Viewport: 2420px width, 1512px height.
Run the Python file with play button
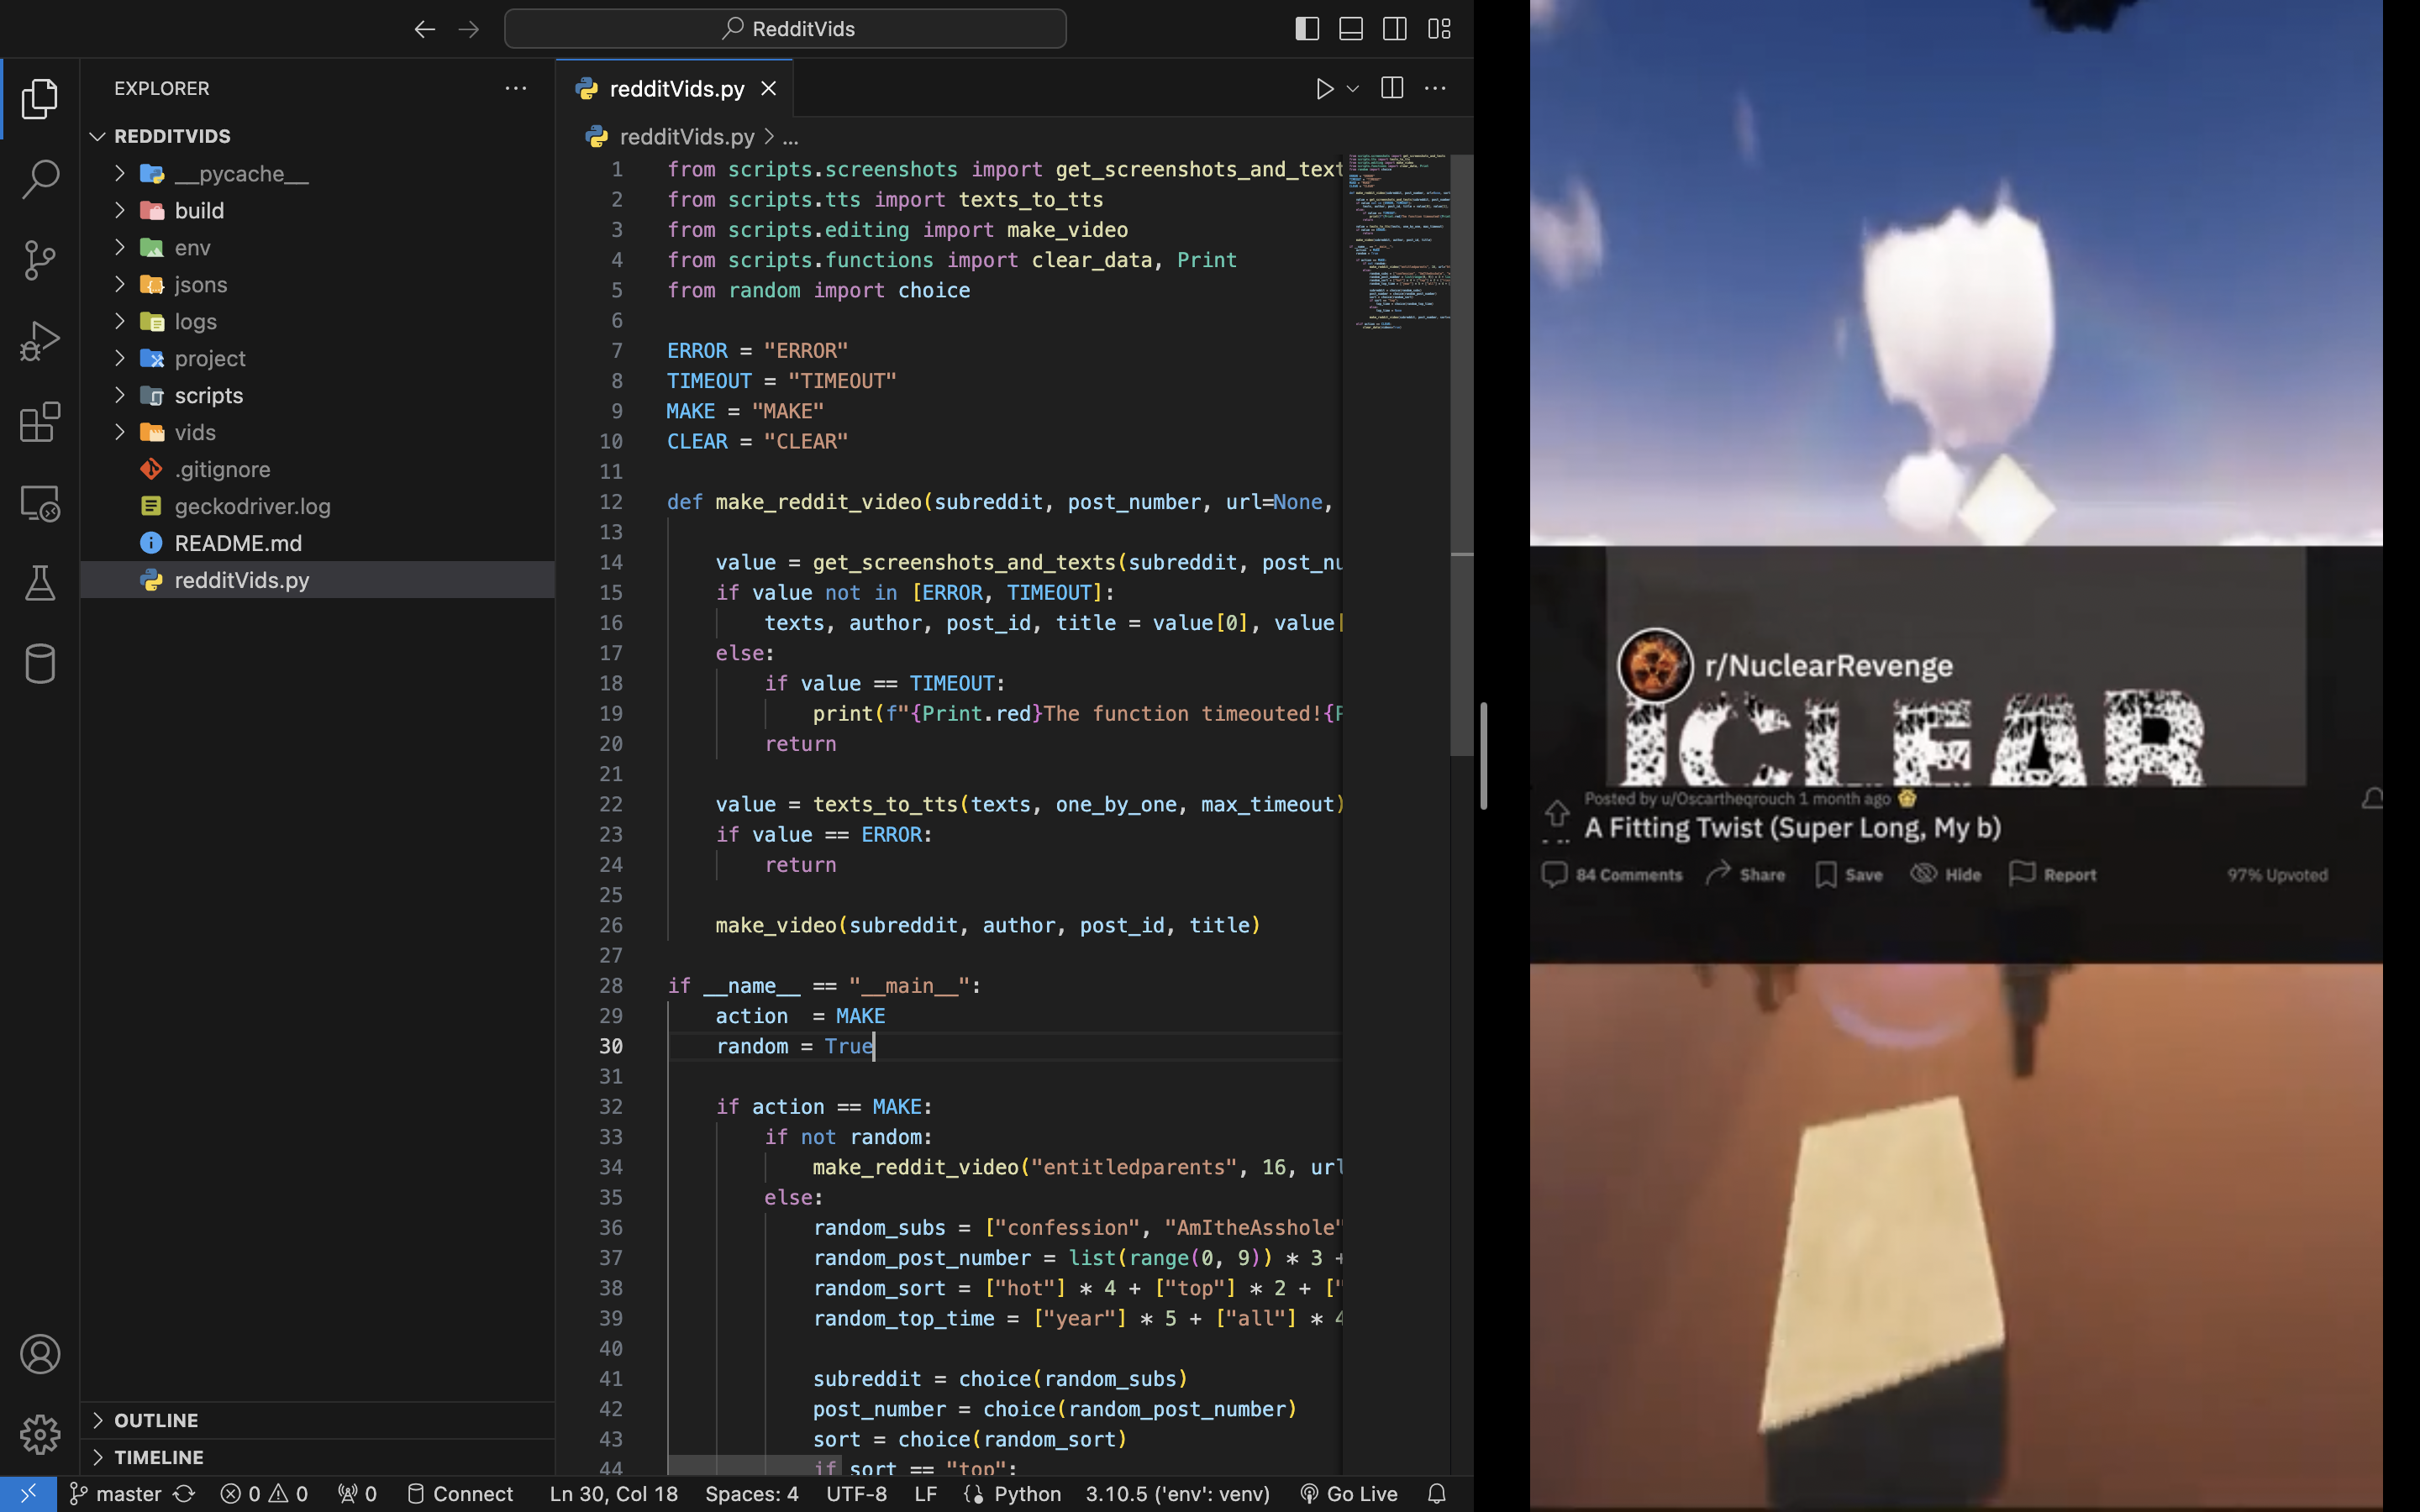(1324, 89)
